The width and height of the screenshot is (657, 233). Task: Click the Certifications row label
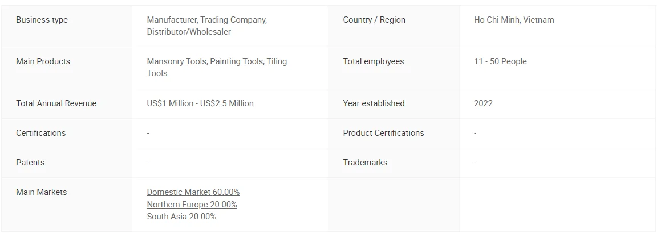point(40,133)
